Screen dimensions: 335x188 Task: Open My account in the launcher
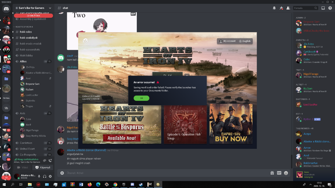click(x=228, y=41)
